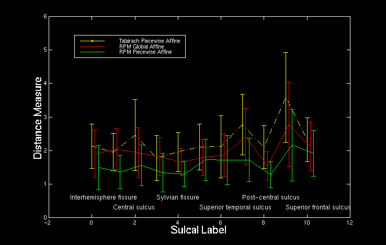Click the y-axis tick label "5"
This screenshot has height=245, width=386.
(x=44, y=50)
